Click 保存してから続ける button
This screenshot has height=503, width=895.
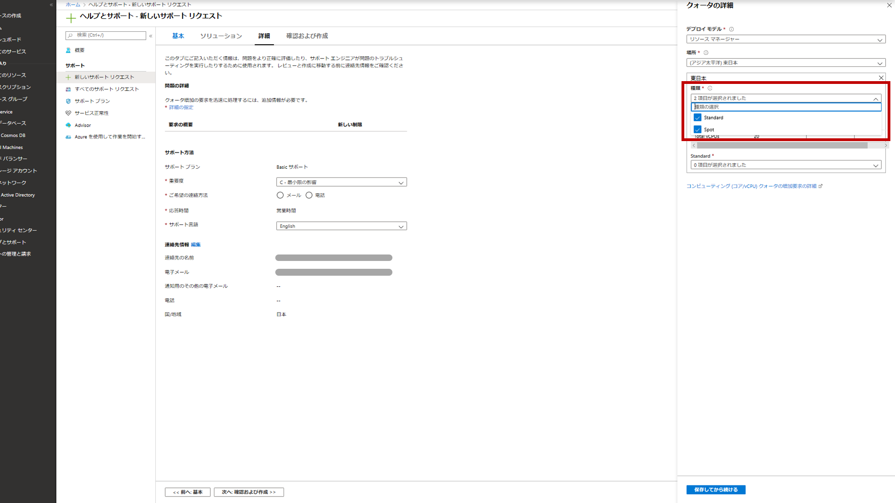click(x=716, y=490)
